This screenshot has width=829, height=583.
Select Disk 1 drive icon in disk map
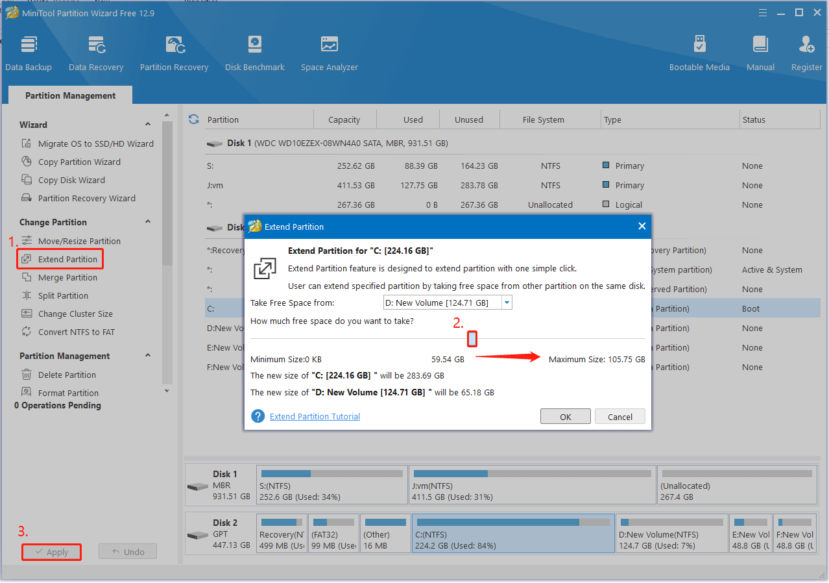(x=198, y=486)
